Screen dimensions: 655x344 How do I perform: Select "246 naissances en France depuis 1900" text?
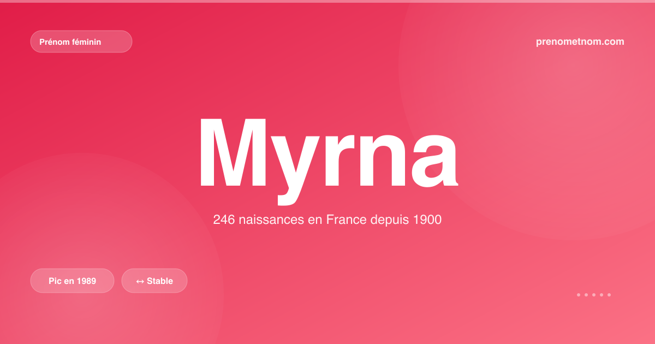click(327, 220)
